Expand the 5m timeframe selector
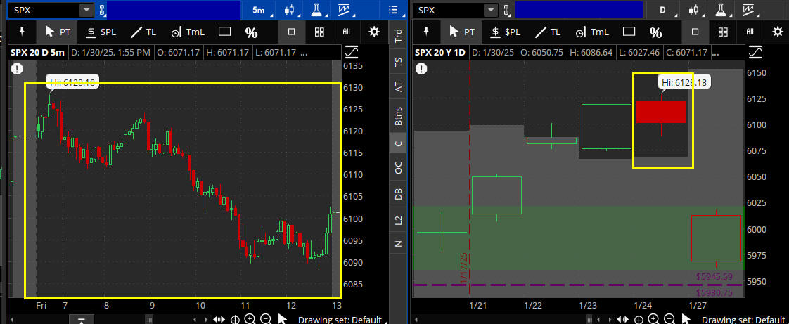 click(259, 10)
